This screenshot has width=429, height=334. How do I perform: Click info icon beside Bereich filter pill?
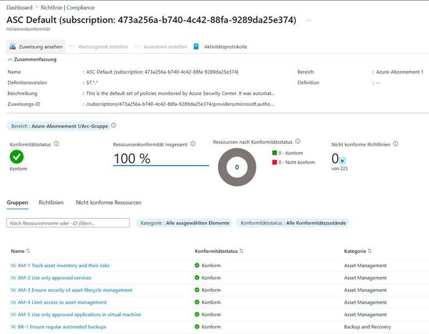(114, 125)
